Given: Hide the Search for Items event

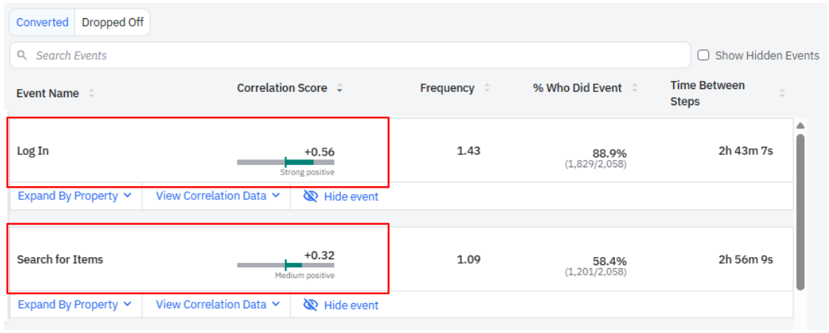Looking at the screenshot, I should click(x=341, y=305).
